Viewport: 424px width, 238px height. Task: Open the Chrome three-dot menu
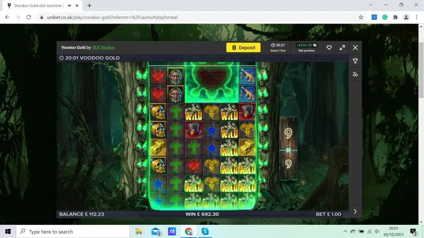[417, 17]
